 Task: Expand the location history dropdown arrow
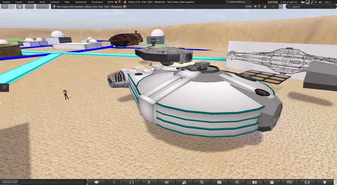click(x=281, y=7)
